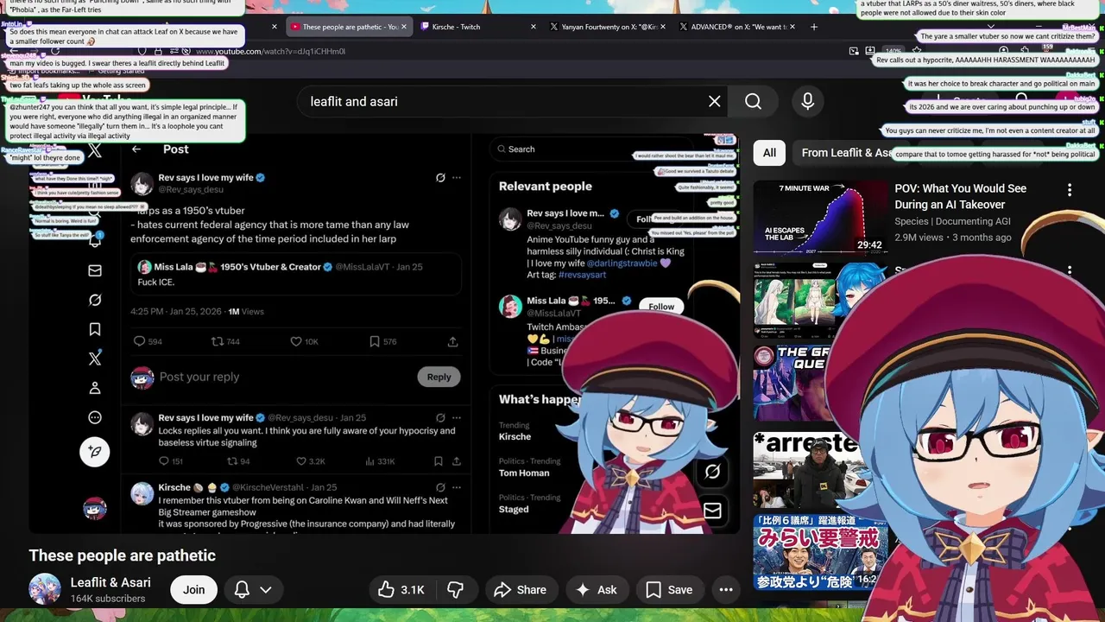Close the These people are pathetic tab
Viewport: 1105px width, 622px height.
404,27
